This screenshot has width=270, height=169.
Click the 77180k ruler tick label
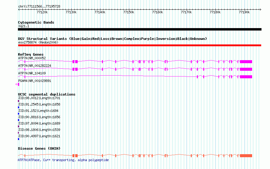click(215, 12)
